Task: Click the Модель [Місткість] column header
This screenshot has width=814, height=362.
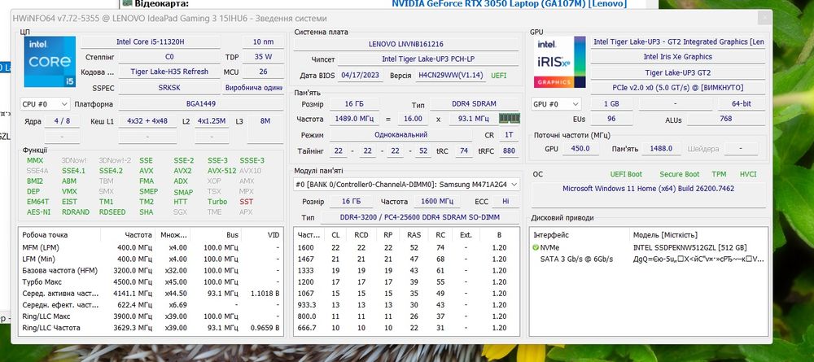Action: click(x=698, y=235)
